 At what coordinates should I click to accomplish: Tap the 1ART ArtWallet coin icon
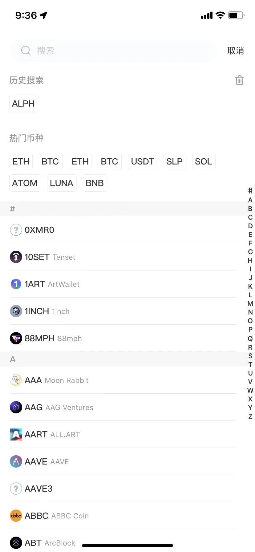click(x=16, y=284)
